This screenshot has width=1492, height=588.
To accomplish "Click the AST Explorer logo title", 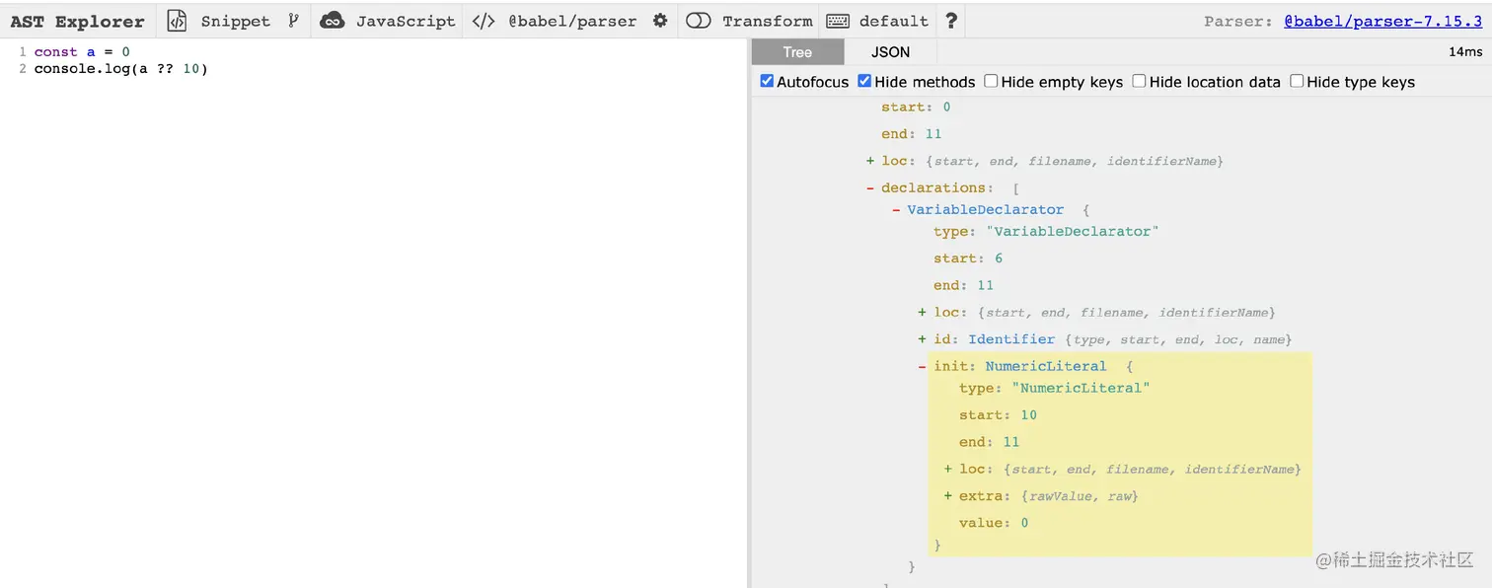I will coord(77,21).
